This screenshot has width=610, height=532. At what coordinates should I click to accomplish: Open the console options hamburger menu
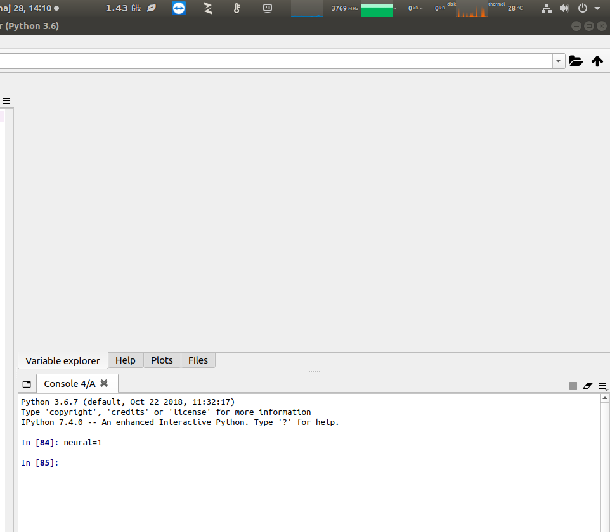602,386
